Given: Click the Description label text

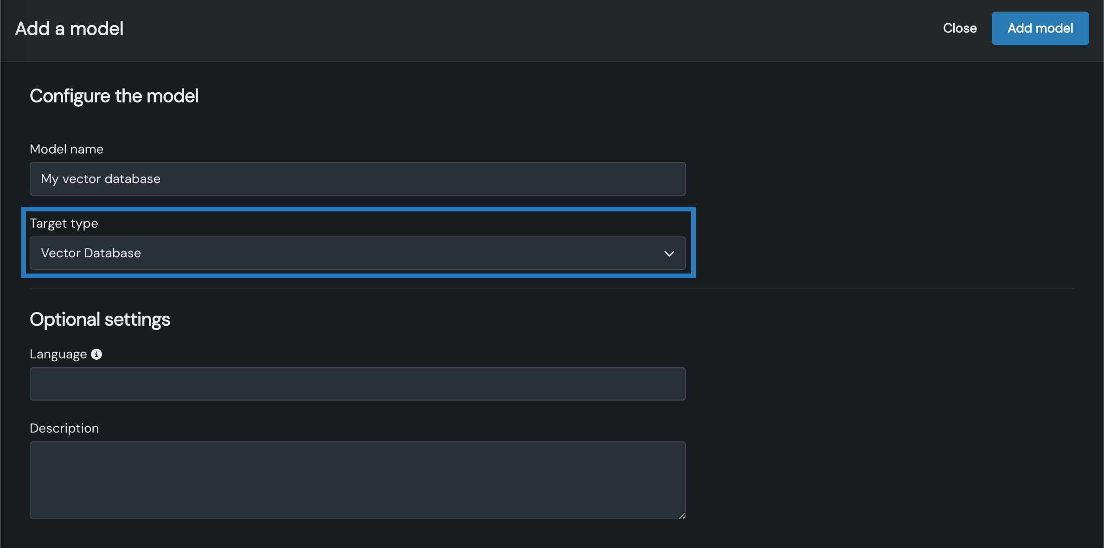Looking at the screenshot, I should [64, 428].
